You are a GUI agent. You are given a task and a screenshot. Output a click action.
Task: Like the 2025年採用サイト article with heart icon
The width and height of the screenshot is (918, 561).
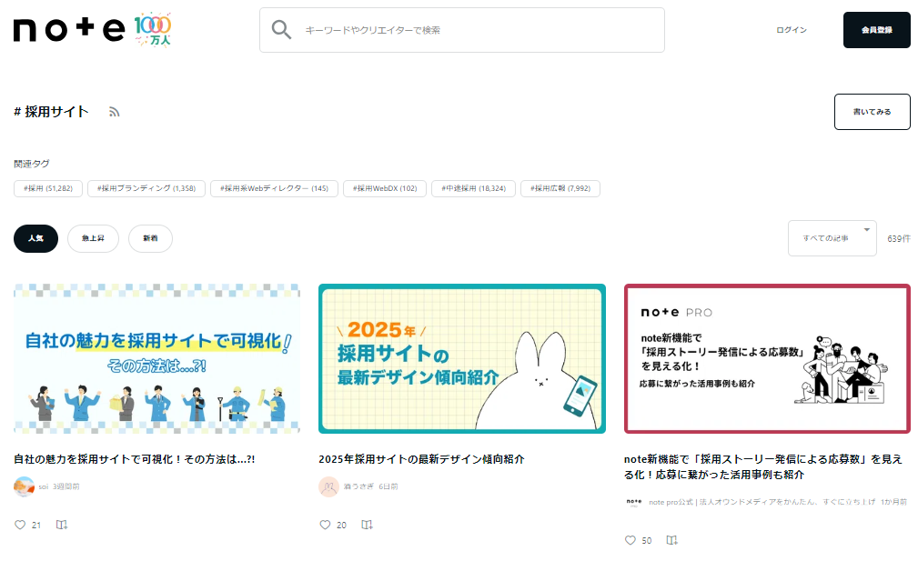click(x=325, y=525)
